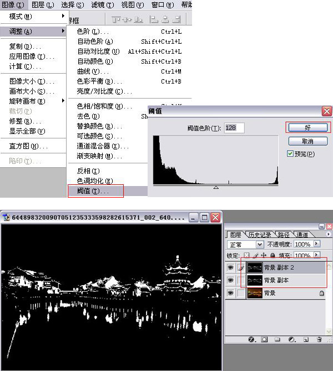Open the 选择(S) menu

pos(73,5)
